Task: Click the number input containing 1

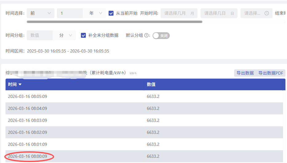Action: point(70,13)
